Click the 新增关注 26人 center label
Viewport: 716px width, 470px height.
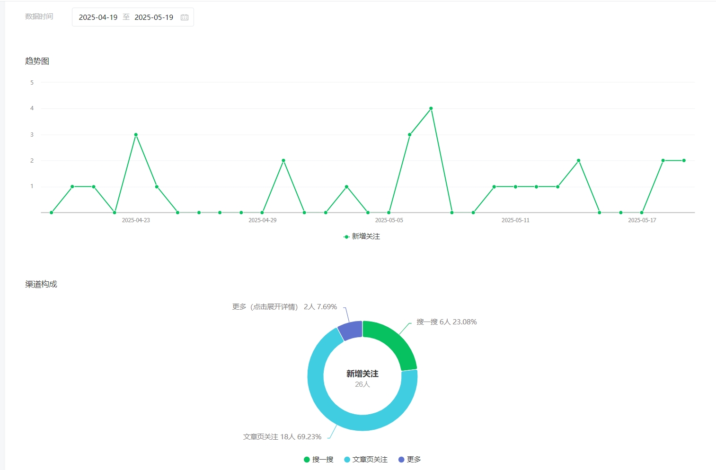tap(362, 378)
